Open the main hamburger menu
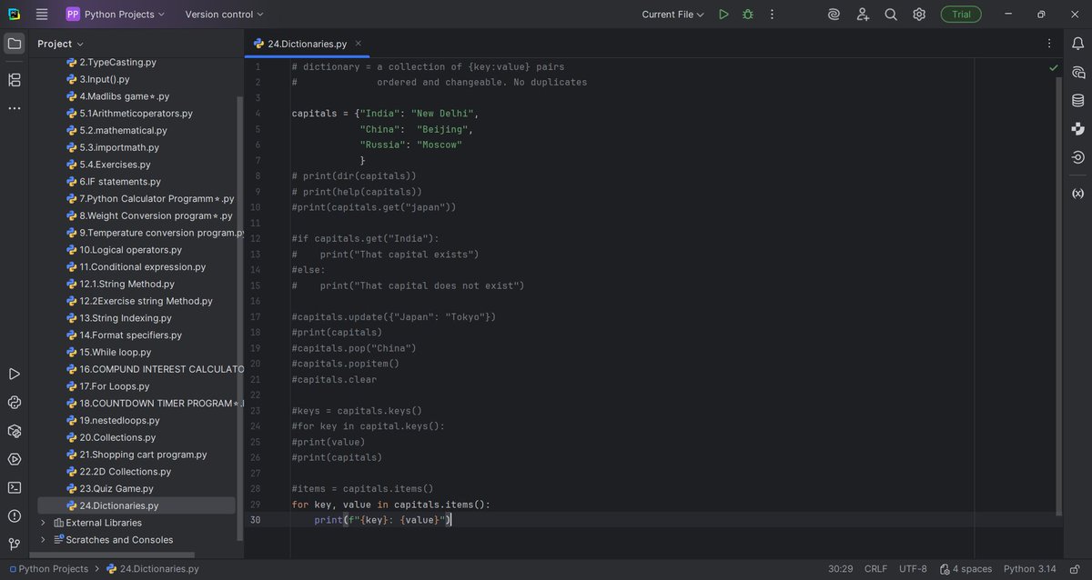1092x580 pixels. (42, 15)
